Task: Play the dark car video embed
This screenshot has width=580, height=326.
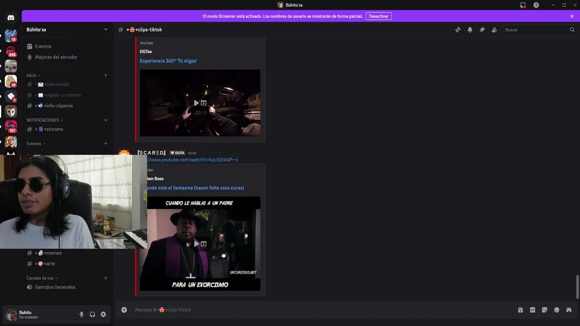Action: (196, 103)
